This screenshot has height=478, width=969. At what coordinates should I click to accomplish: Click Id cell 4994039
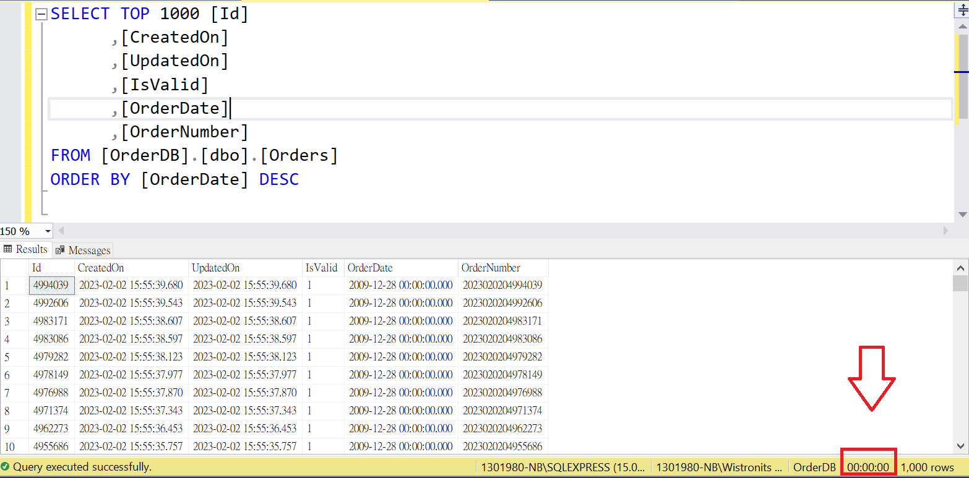(52, 286)
